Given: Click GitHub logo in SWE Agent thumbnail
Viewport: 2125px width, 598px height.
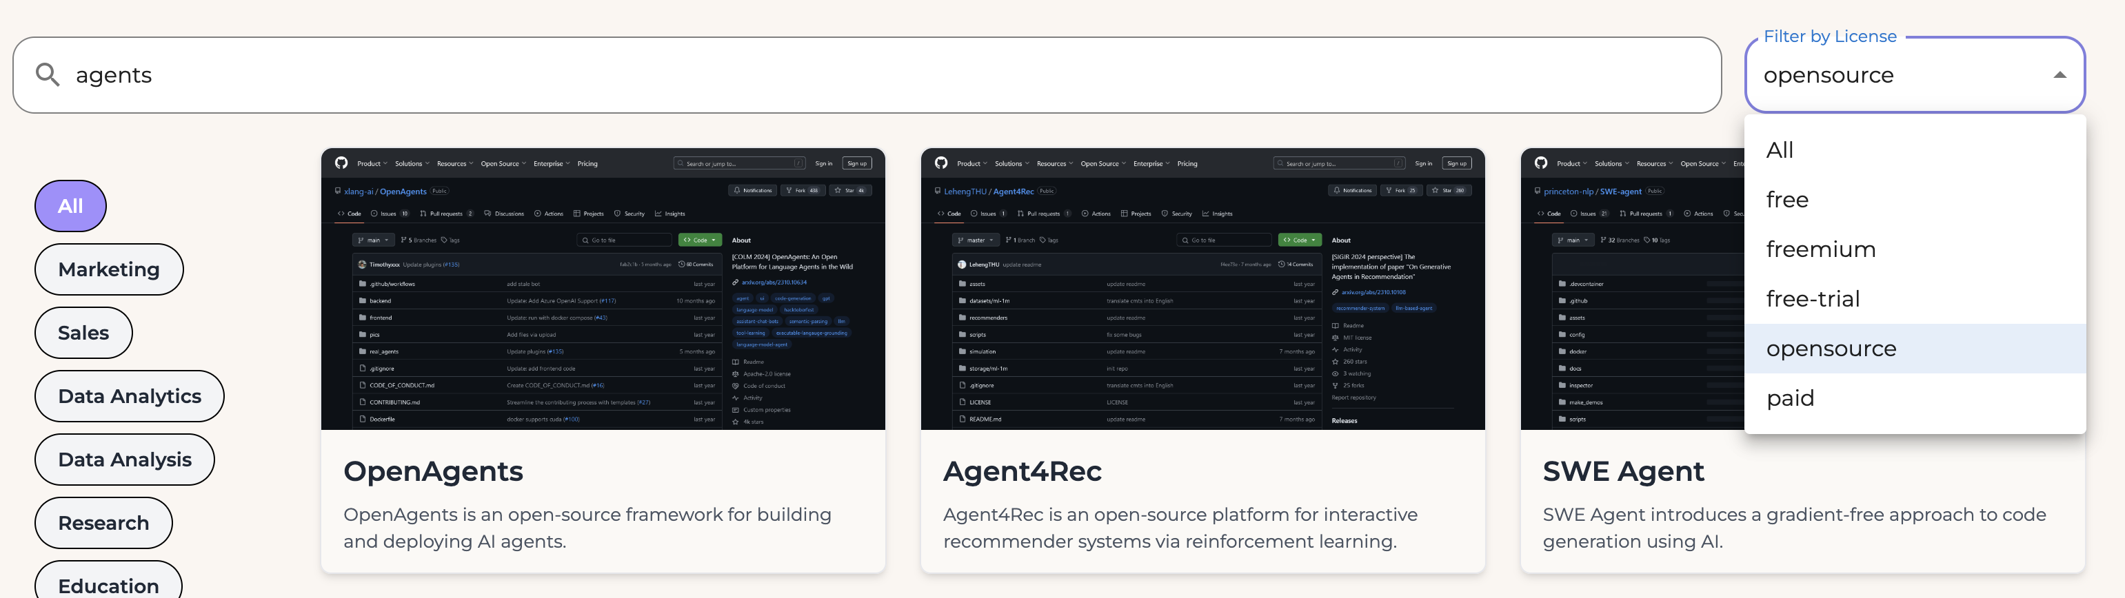Looking at the screenshot, I should tap(1541, 163).
